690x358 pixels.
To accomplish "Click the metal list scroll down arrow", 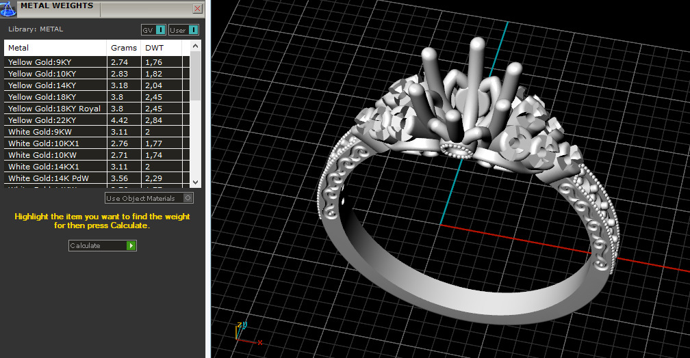I will pyautogui.click(x=195, y=182).
